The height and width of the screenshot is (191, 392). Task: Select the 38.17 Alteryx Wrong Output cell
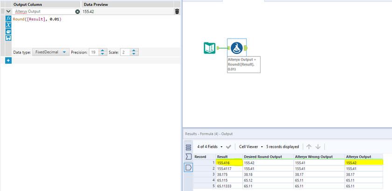pyautogui.click(x=319, y=174)
